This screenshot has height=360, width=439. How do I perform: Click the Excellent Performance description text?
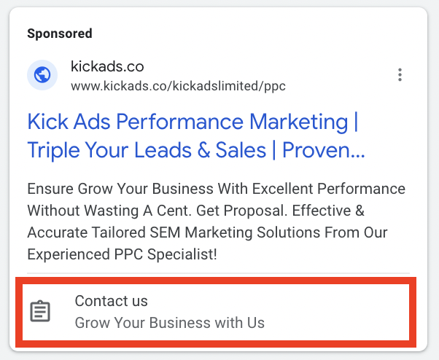coord(329,189)
